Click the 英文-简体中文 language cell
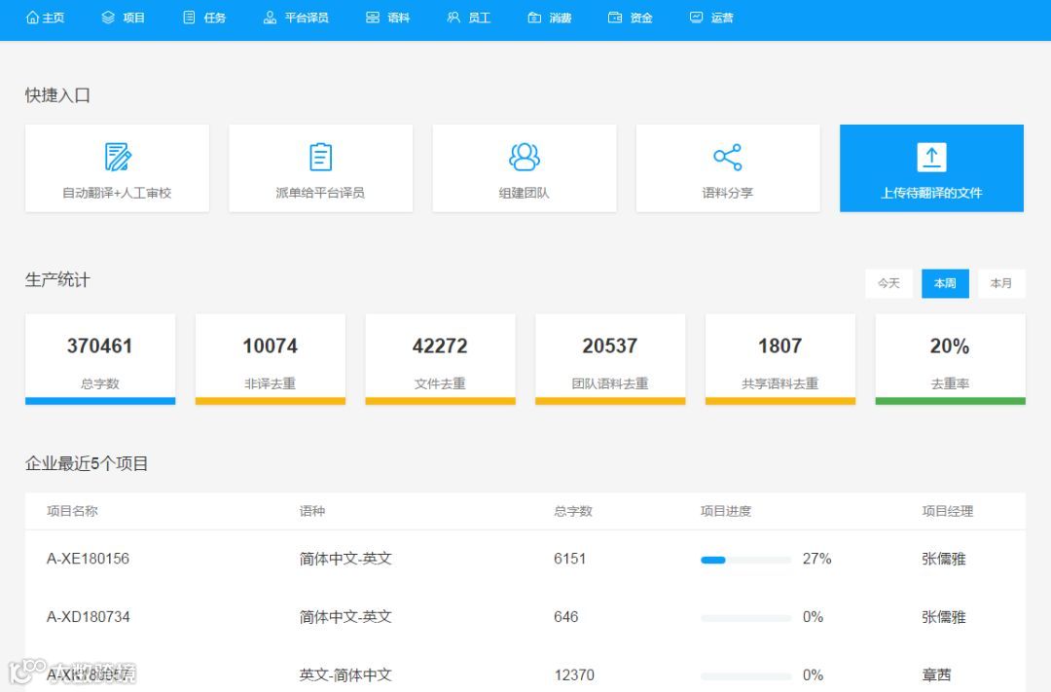This screenshot has height=692, width=1051. tap(345, 675)
